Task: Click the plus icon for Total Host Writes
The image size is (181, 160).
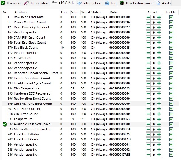Action: (159, 135)
